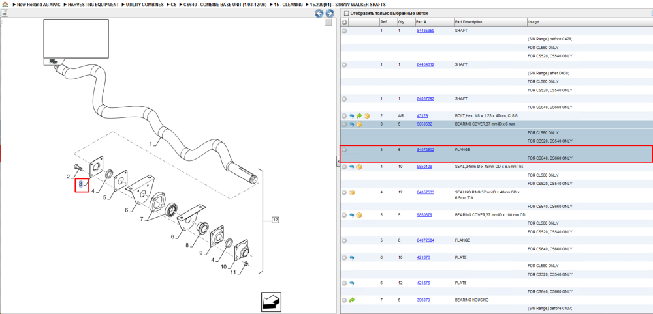653x314 pixels.
Task: Tick the 'Отобразить только выбранные метки' checkbox
Action: 346,13
